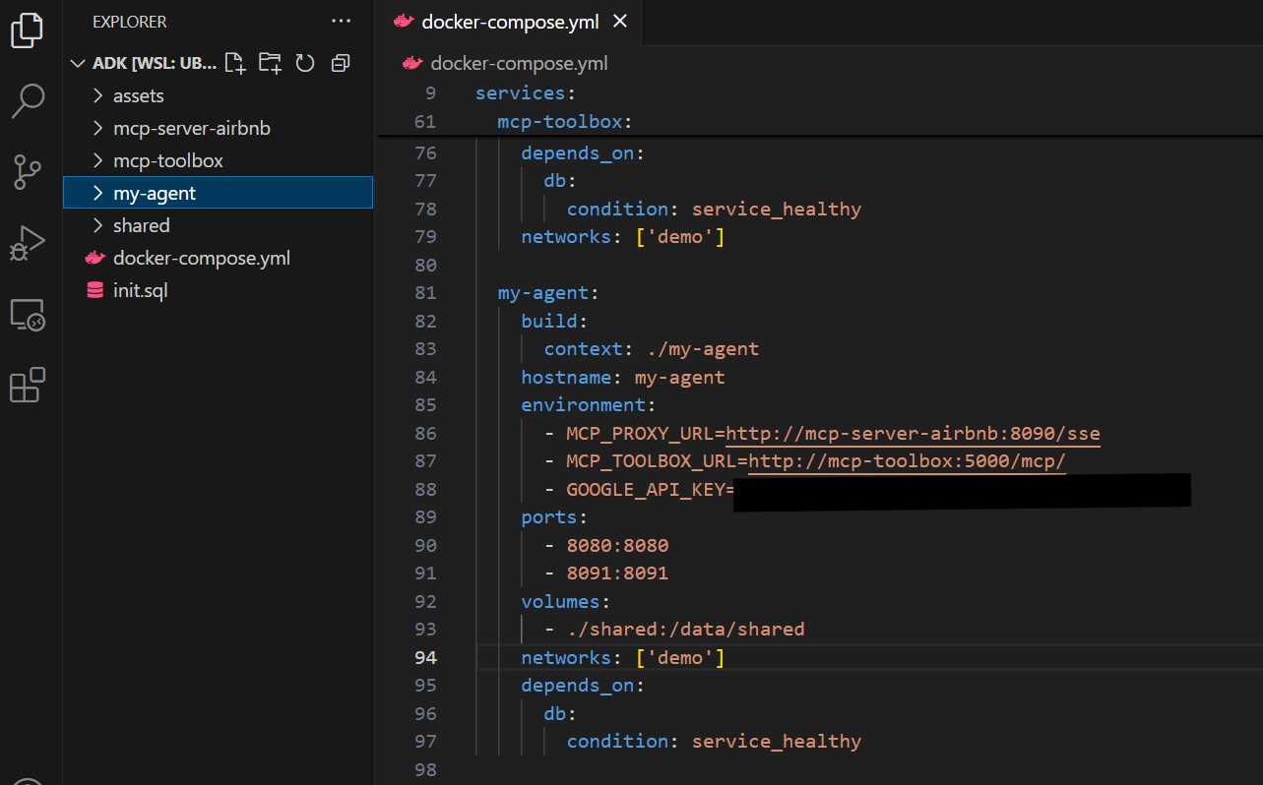
Task: Refresh the Explorer file tree
Action: point(305,63)
